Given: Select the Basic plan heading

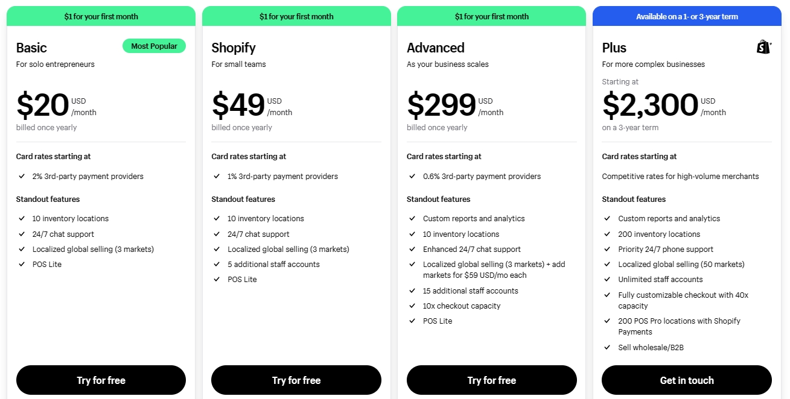Looking at the screenshot, I should (x=31, y=48).
